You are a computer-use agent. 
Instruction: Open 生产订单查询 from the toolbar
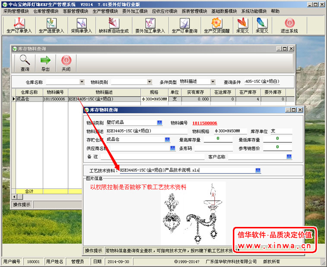click(x=184, y=25)
